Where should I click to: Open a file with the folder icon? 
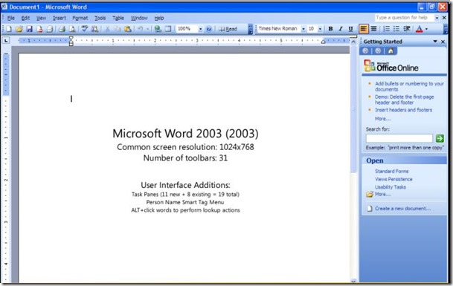point(19,29)
